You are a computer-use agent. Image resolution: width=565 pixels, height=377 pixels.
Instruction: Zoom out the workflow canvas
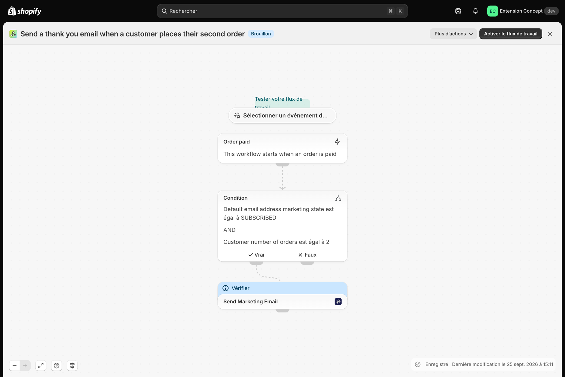coord(14,366)
